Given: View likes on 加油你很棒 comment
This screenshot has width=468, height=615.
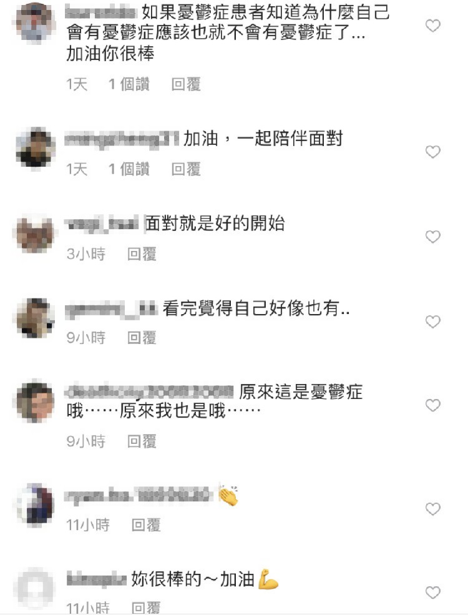Looking at the screenshot, I should [129, 84].
